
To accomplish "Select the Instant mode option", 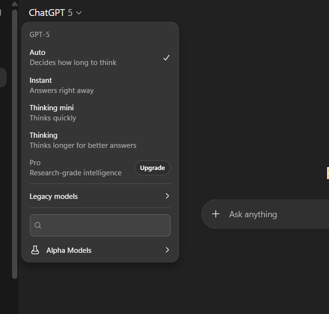I will 100,85.
